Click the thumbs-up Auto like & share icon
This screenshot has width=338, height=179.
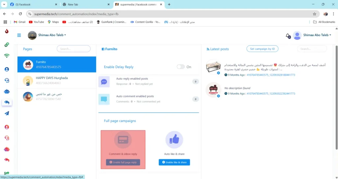[174, 140]
